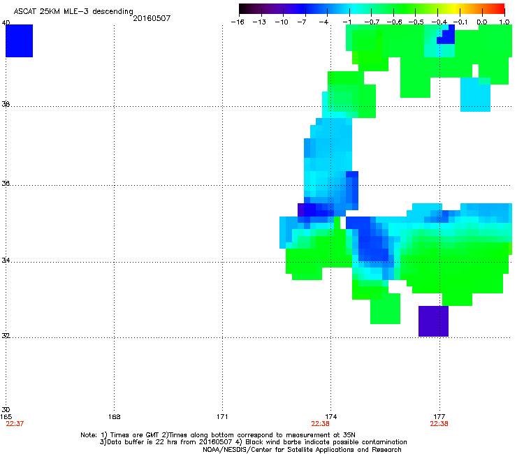This screenshot has height=454, width=517.
Task: Click the latitude 40 axis label
Action: [6, 23]
